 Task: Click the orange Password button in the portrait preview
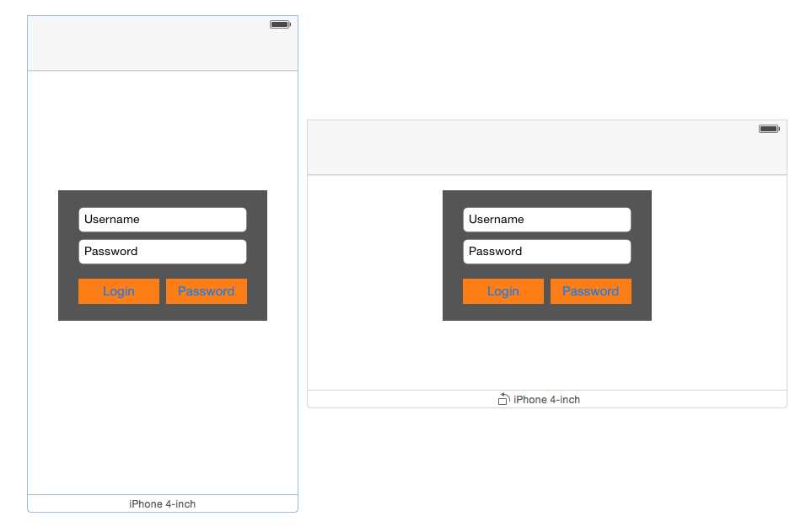pos(207,291)
